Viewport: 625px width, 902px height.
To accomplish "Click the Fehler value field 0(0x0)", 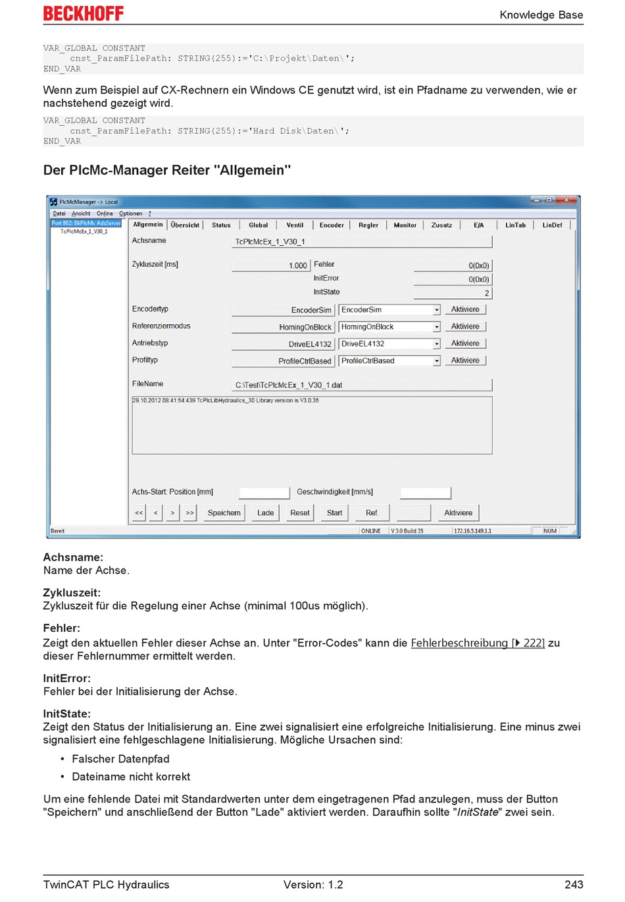I will pos(453,266).
